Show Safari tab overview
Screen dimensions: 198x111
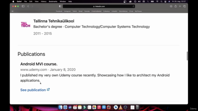coord(184,6)
